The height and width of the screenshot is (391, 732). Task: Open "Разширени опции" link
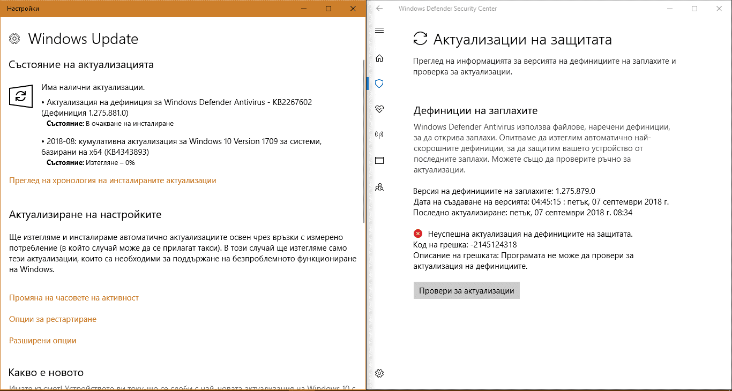(43, 341)
